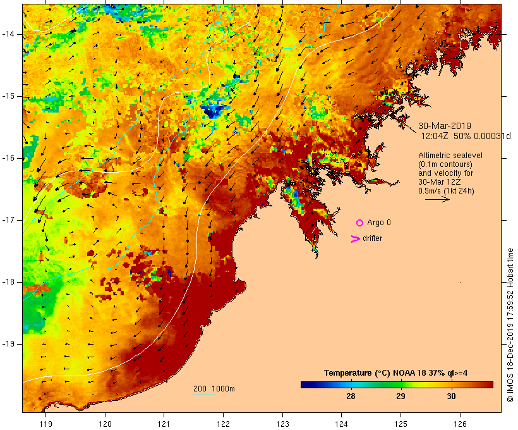Click the '28' colorbar tick label

pos(351,396)
